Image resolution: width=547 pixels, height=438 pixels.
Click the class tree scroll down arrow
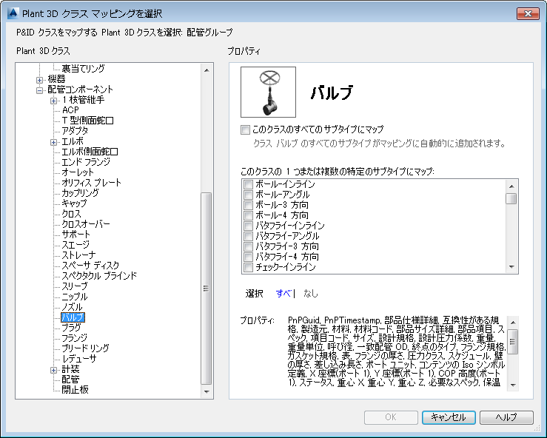[x=207, y=392]
